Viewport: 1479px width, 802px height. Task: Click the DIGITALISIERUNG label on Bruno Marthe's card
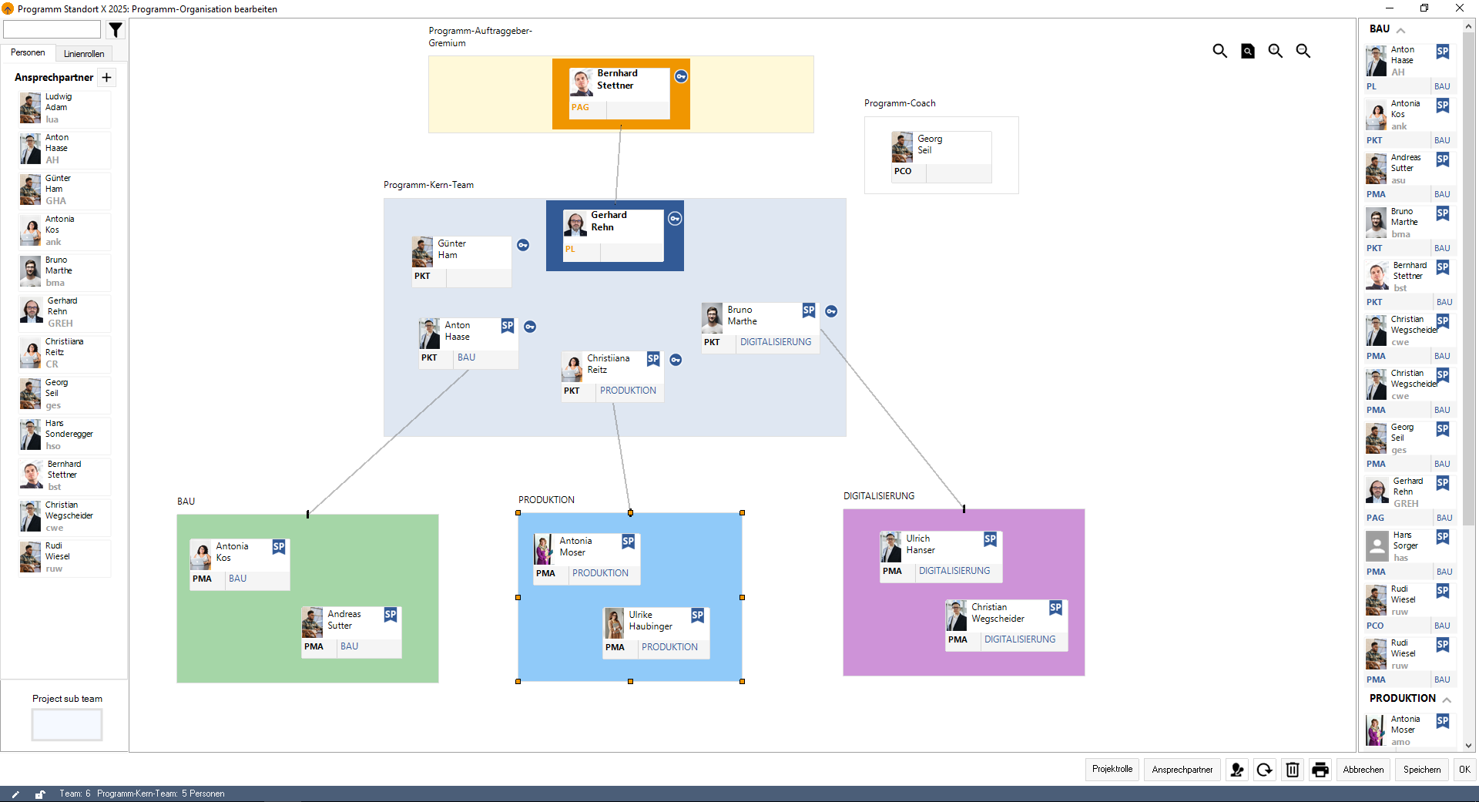pyautogui.click(x=776, y=342)
